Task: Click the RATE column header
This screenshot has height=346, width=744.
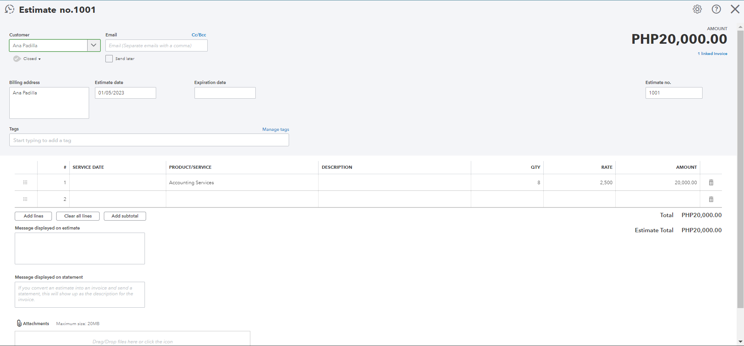Action: [607, 167]
